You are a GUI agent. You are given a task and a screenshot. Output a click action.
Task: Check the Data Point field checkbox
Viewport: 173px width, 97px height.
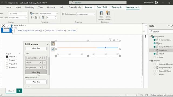154,50
